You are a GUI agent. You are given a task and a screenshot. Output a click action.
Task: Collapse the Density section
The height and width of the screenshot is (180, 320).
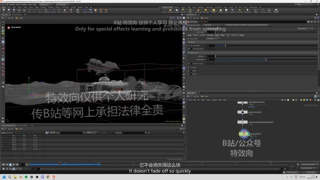point(189,42)
